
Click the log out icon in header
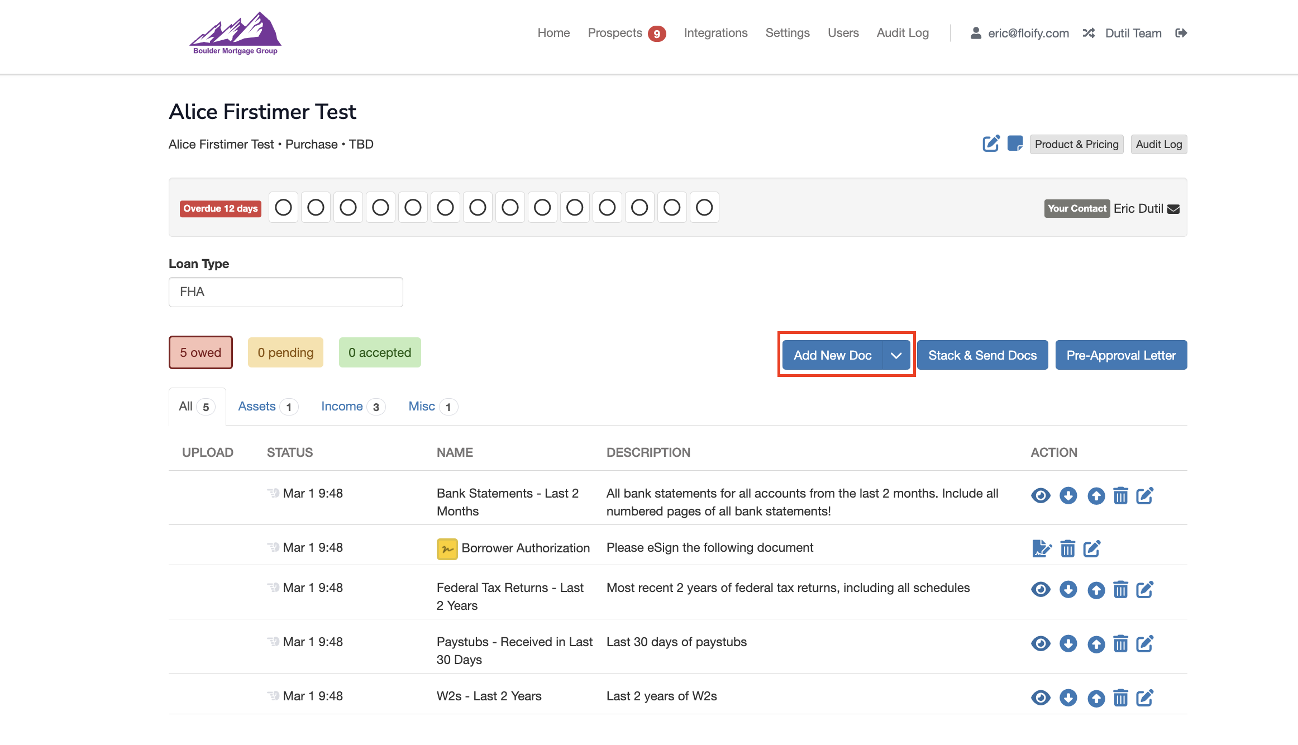[1181, 33]
